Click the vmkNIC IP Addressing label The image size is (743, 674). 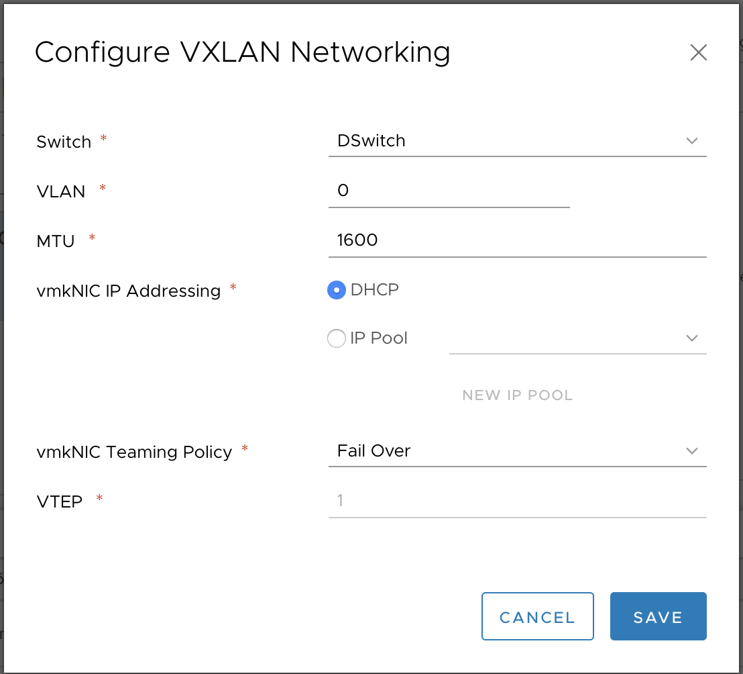pyautogui.click(x=128, y=291)
